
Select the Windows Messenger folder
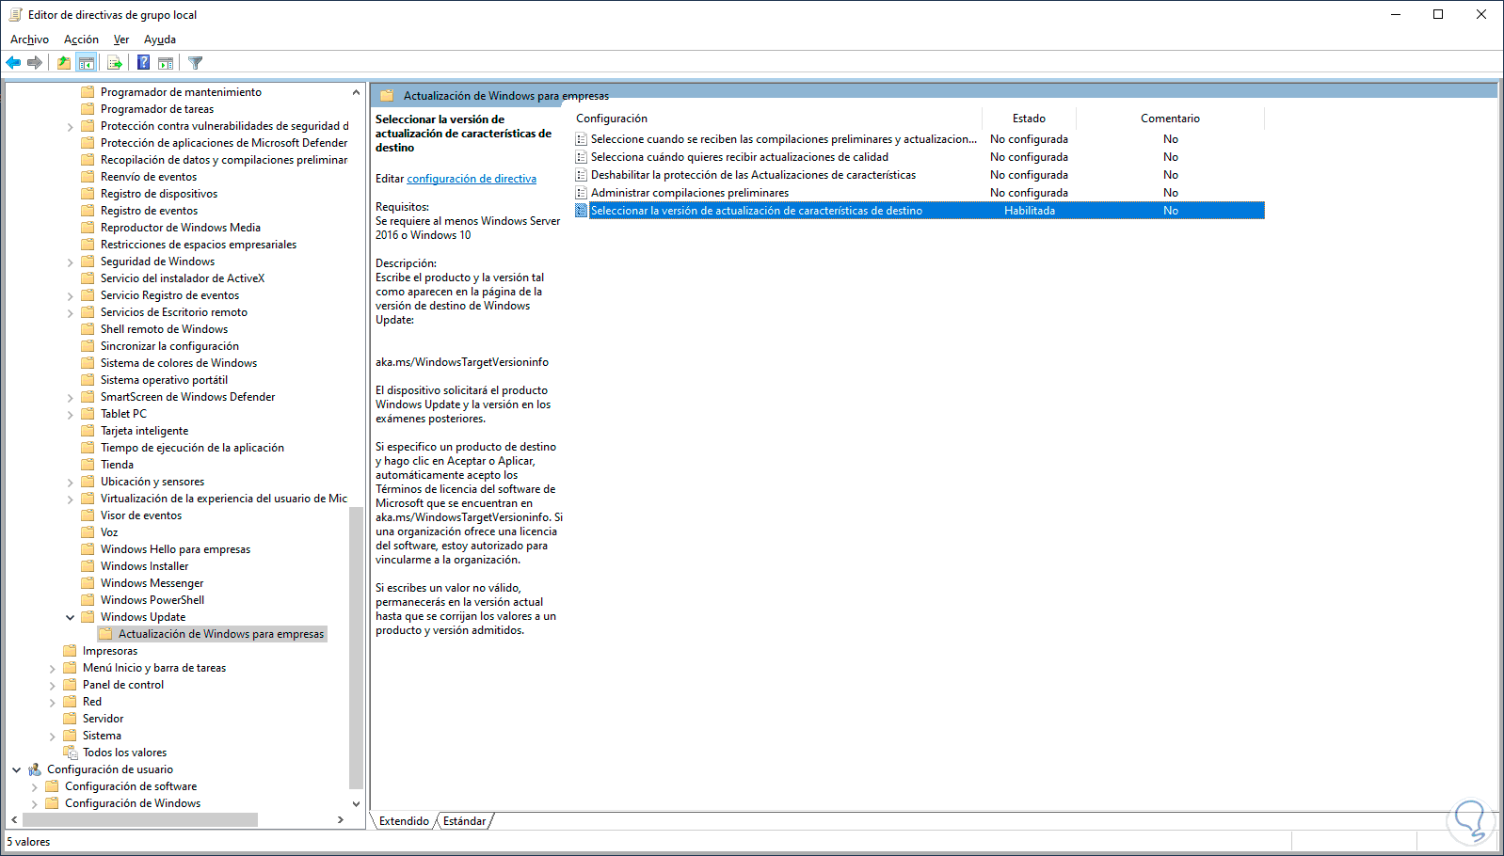(152, 583)
